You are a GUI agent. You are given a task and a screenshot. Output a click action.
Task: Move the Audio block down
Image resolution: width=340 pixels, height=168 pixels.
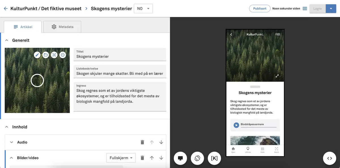pos(161,142)
